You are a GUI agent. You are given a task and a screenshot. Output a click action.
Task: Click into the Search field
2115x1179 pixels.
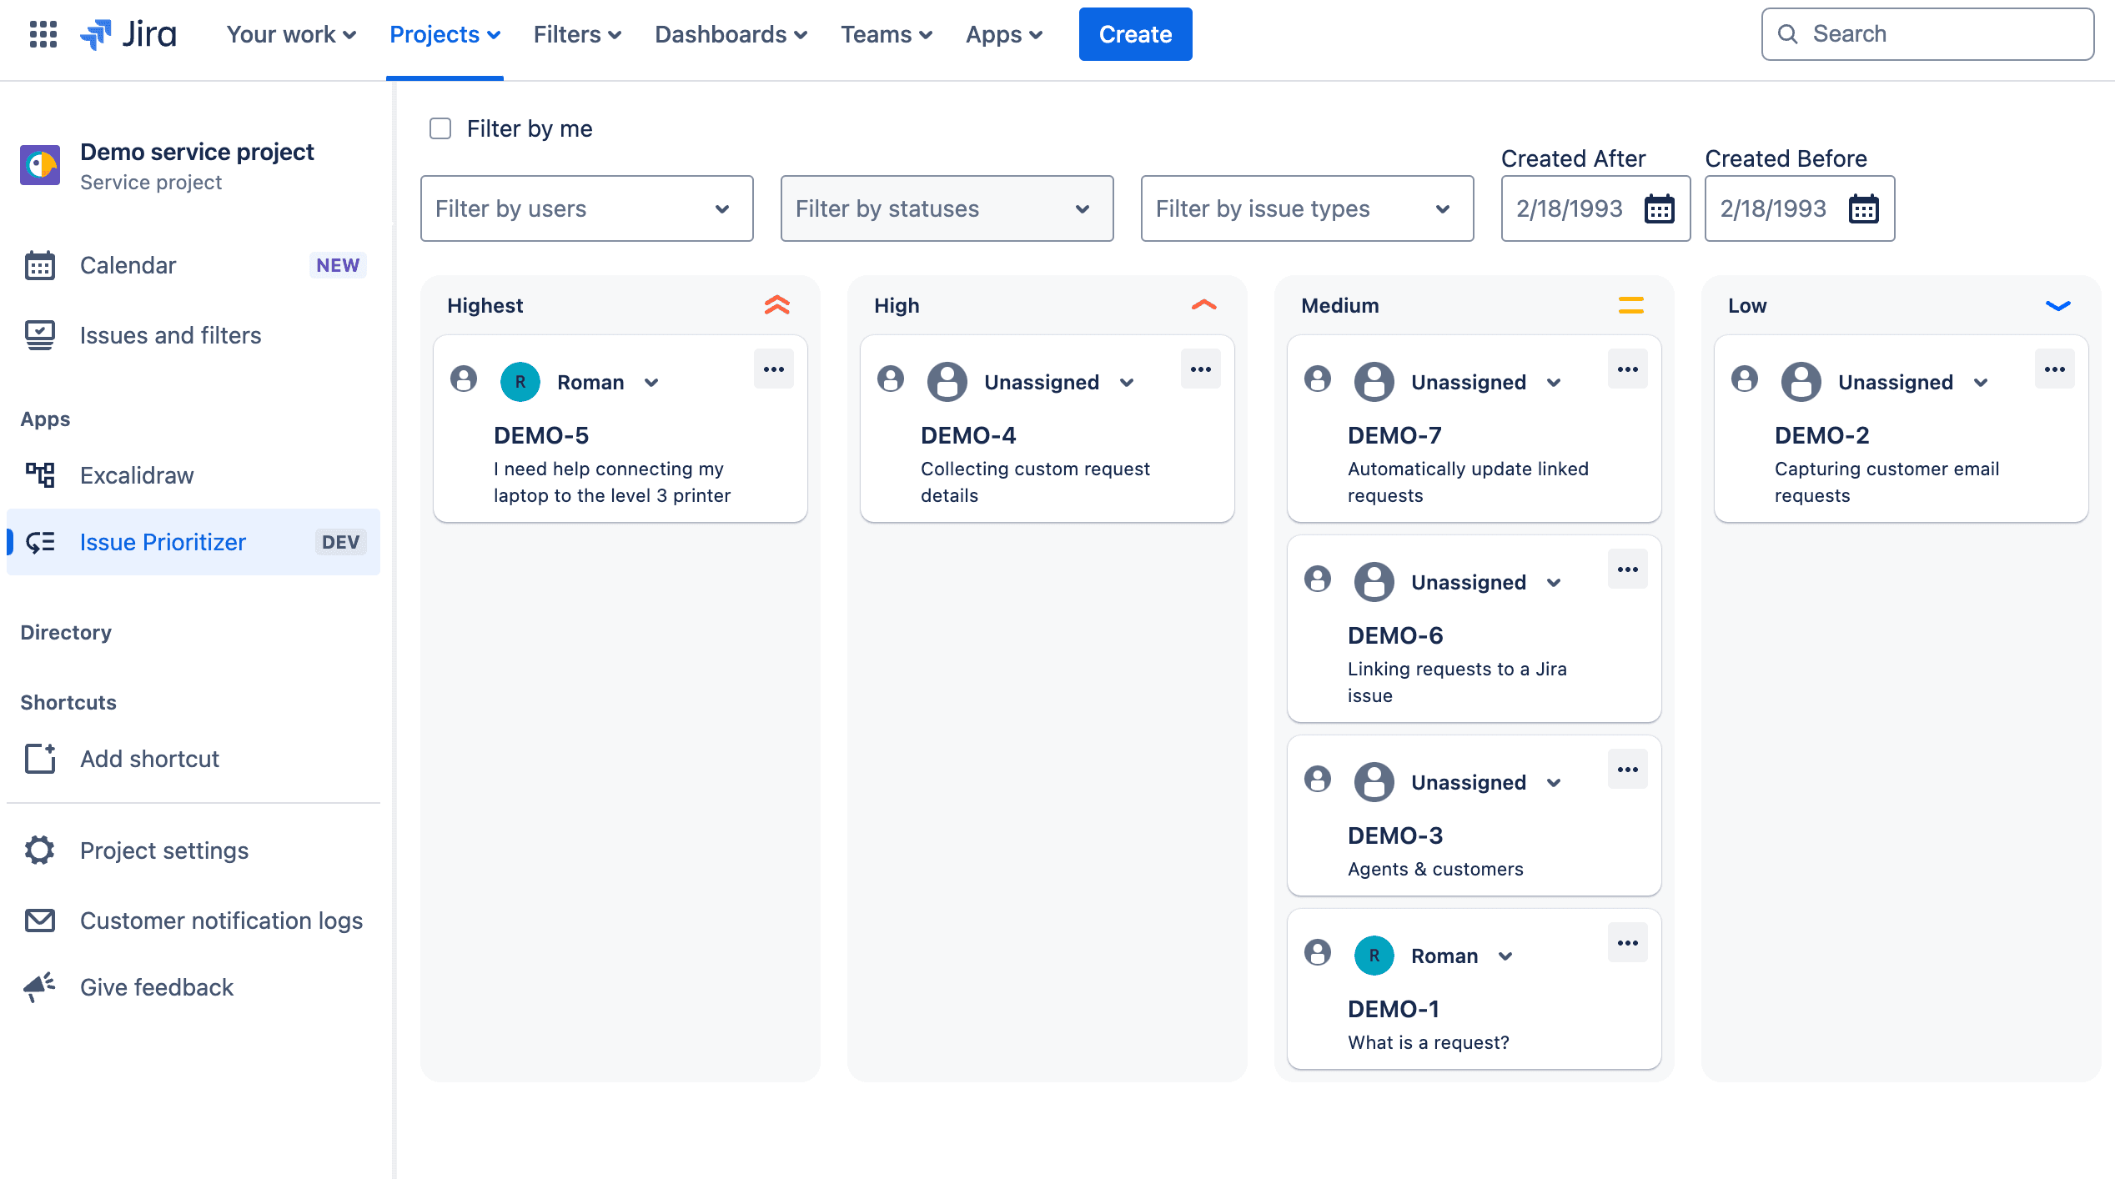(1927, 34)
